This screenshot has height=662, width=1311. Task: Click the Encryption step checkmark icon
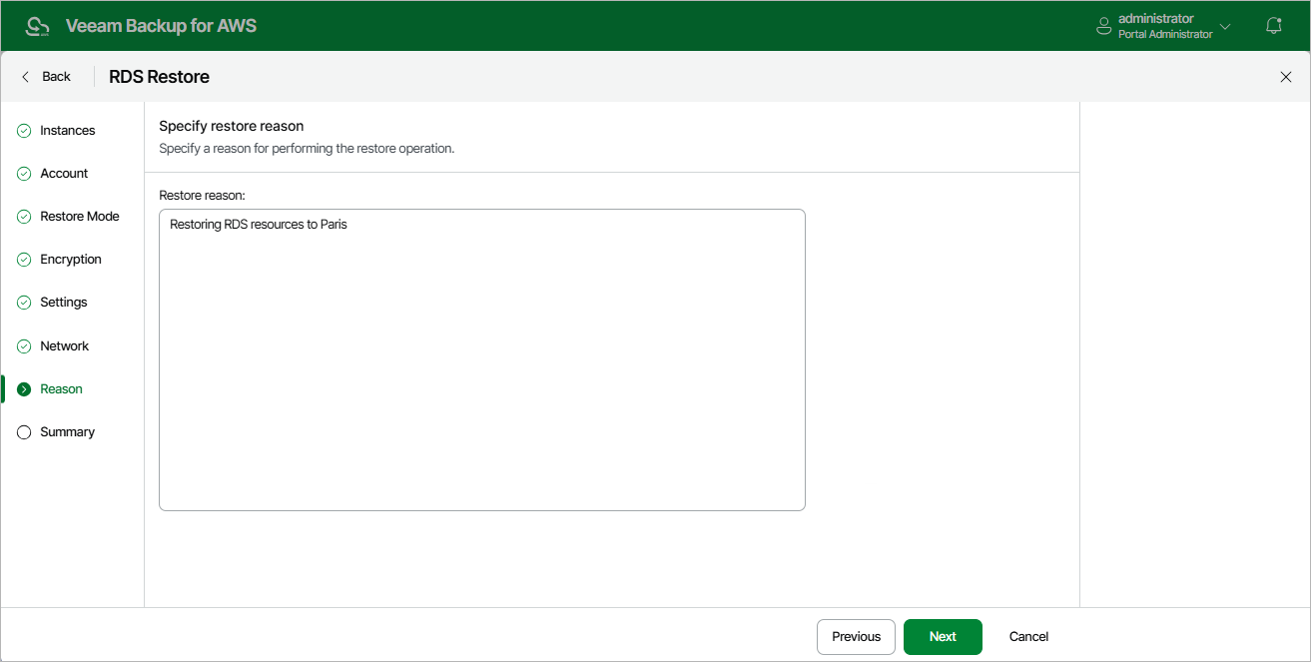click(25, 260)
